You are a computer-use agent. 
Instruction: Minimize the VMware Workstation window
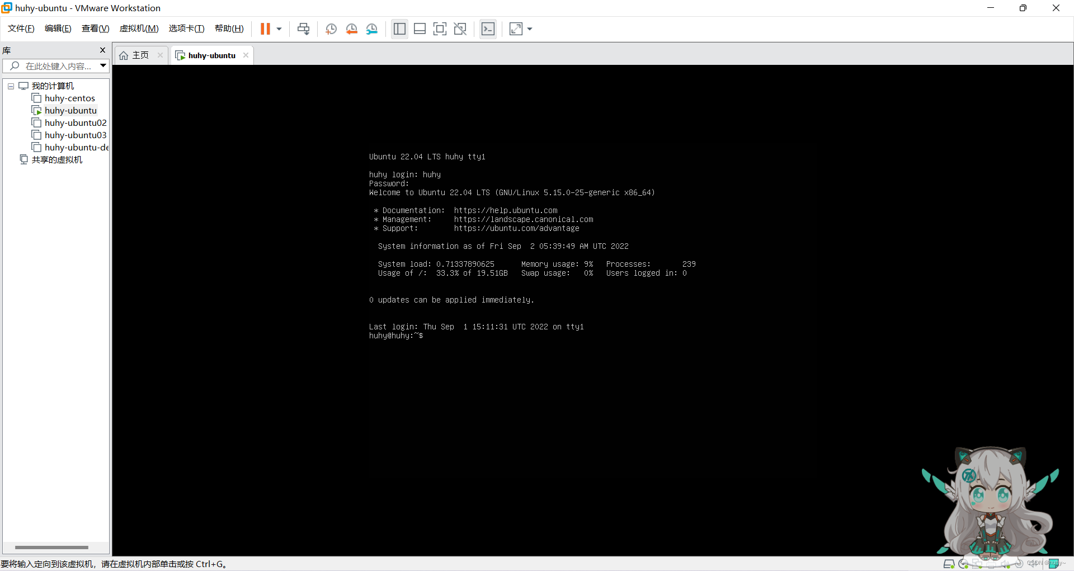tap(991, 8)
